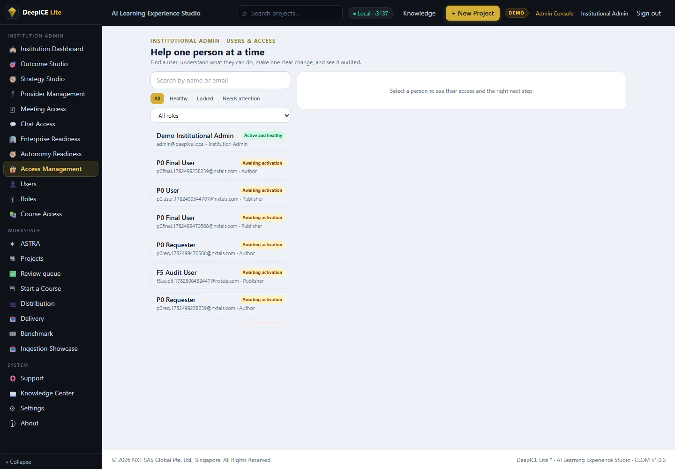Collapse the sidebar
Screen dimensions: 675x469
pos(19,462)
